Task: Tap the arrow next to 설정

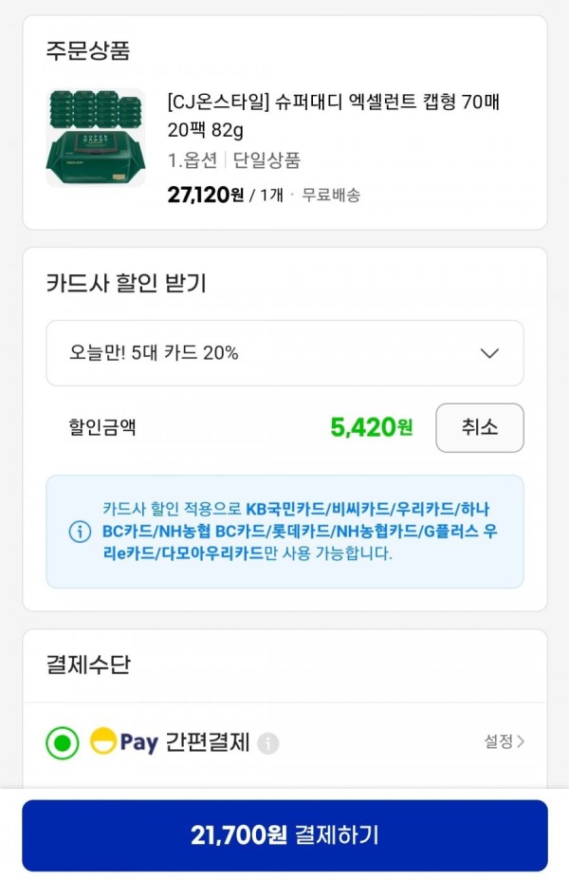Action: tap(521, 742)
